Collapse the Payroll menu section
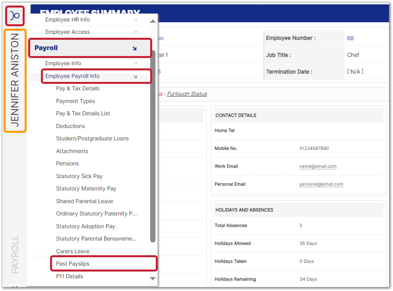The image size is (393, 291). [134, 48]
